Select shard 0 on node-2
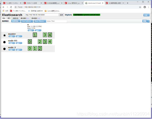 (x=30, y=48)
